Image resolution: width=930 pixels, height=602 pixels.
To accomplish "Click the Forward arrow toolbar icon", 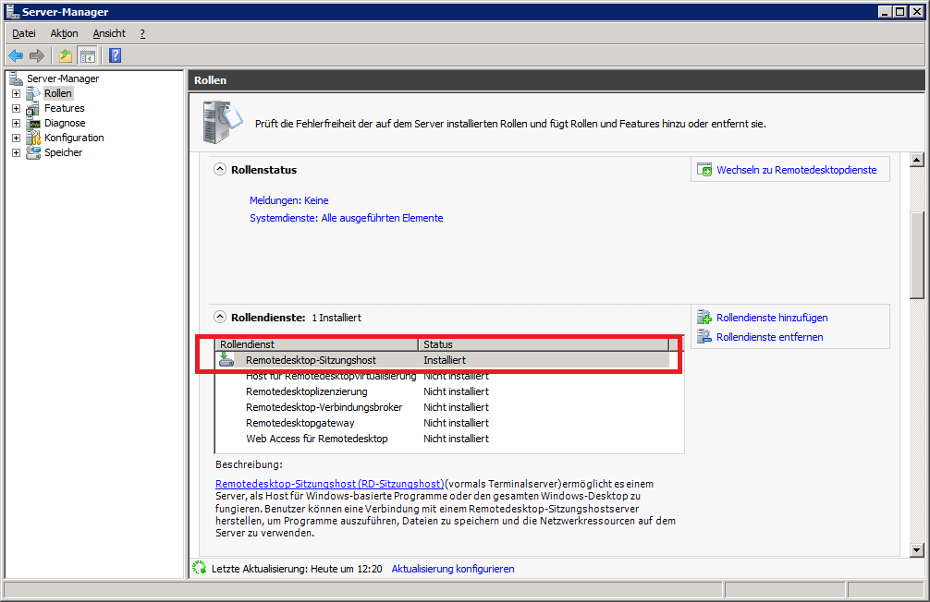I will 37,55.
